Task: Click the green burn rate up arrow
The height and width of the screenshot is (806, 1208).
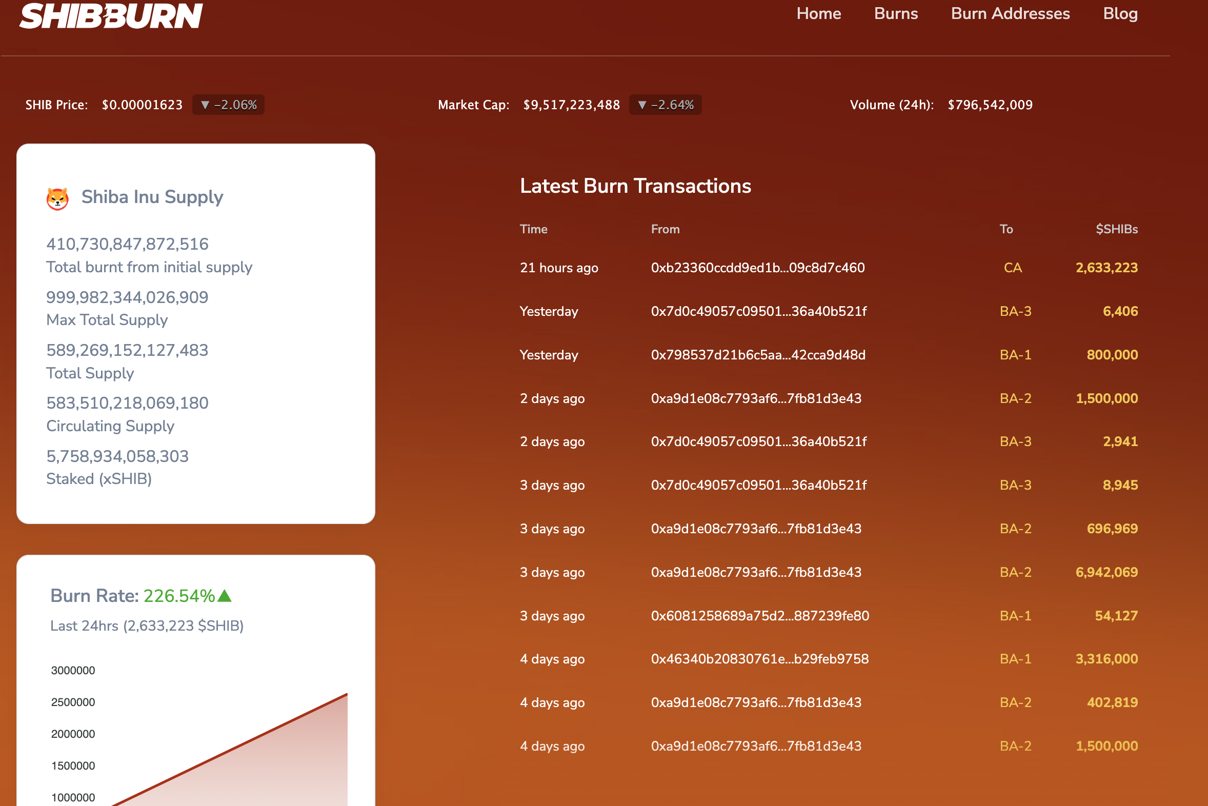Action: pos(225,596)
